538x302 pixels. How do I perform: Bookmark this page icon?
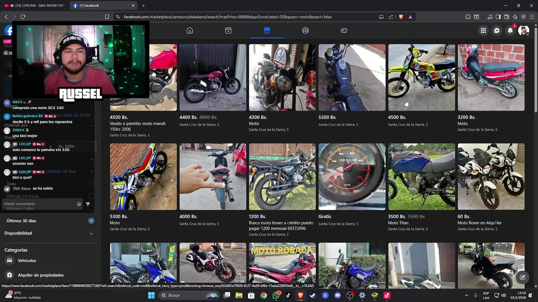[x=107, y=17]
